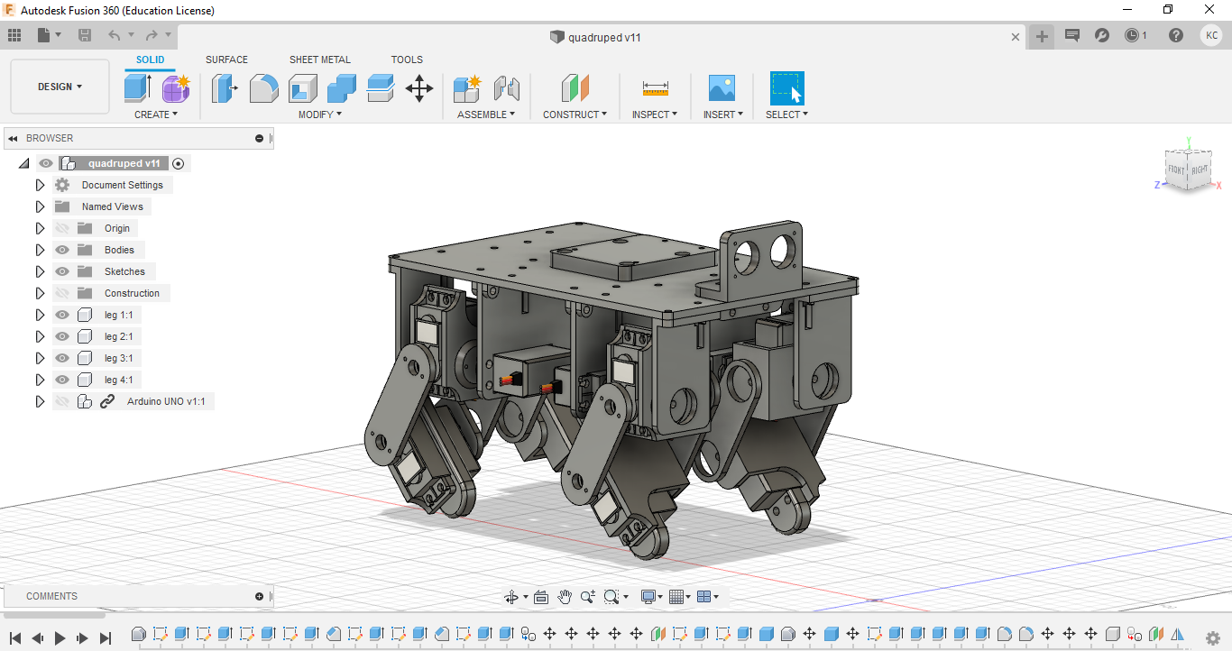
Task: Open the SHEET METAL tab
Action: (x=320, y=60)
